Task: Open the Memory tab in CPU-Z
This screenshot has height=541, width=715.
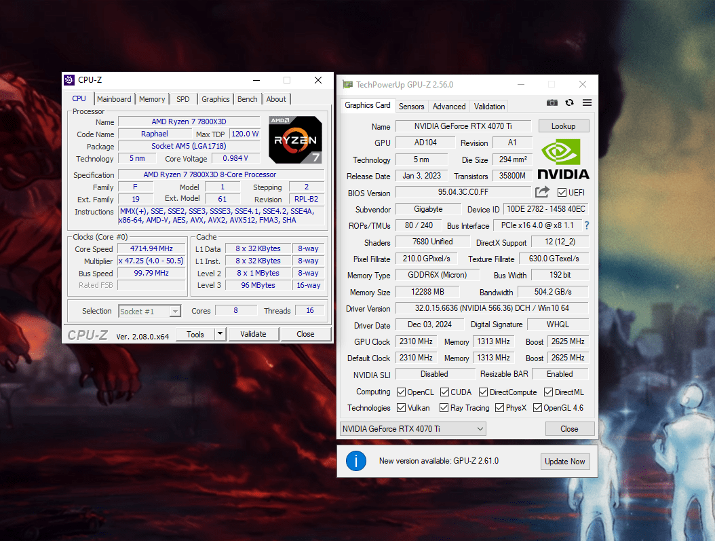Action: (152, 99)
